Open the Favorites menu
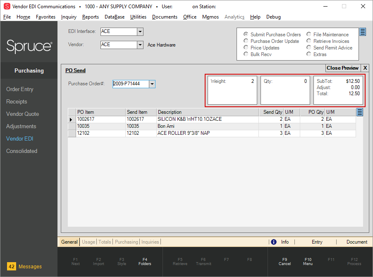This screenshot has height=277, width=373. point(45,17)
